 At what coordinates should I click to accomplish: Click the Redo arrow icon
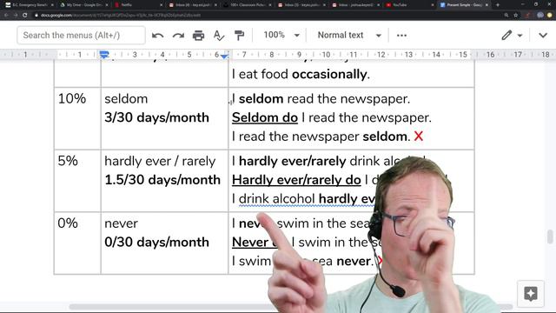[178, 35]
